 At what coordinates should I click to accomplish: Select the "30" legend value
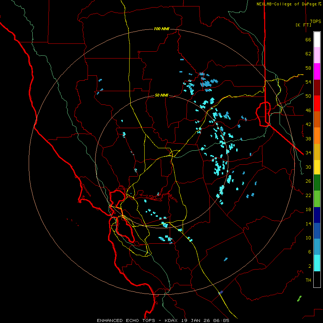coord(308,167)
